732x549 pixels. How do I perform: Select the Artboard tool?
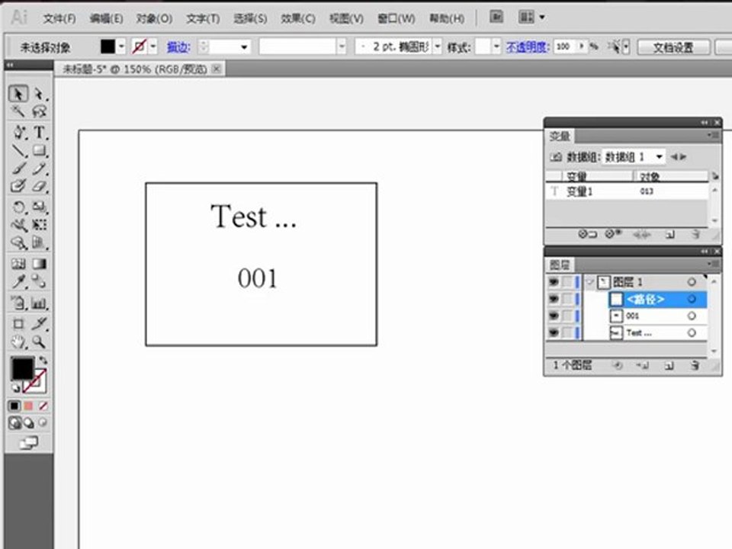[x=18, y=323]
